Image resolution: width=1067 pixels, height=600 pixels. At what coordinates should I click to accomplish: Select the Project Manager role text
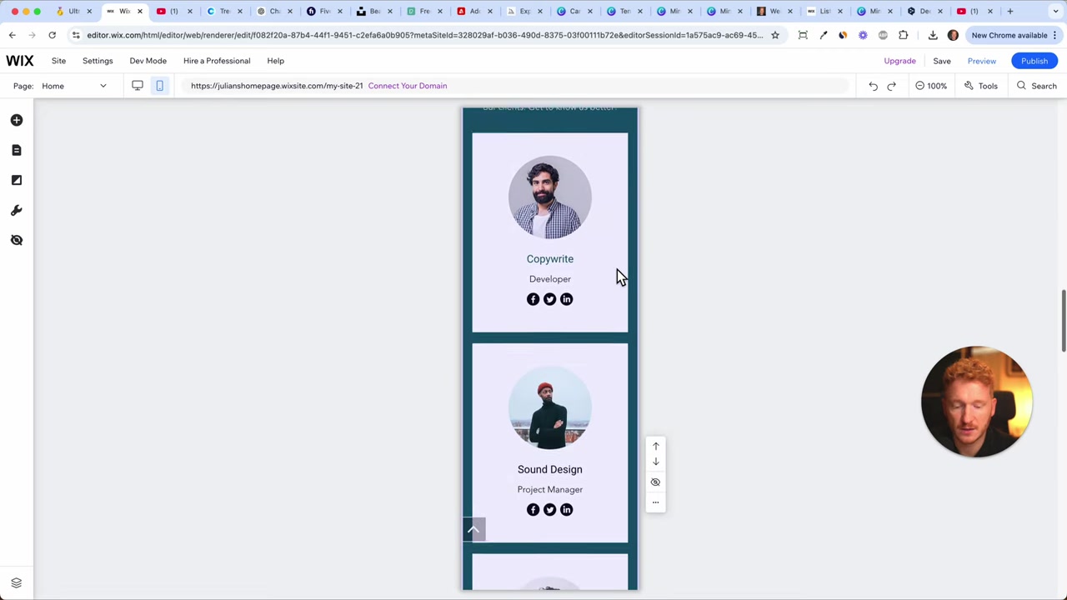(x=550, y=490)
